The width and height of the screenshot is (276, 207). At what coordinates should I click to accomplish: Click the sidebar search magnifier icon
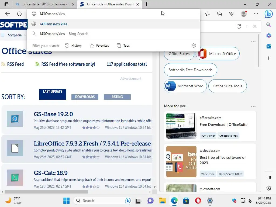268,25
